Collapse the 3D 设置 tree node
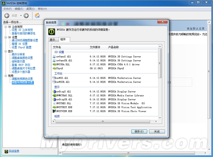 click(x=6, y=37)
